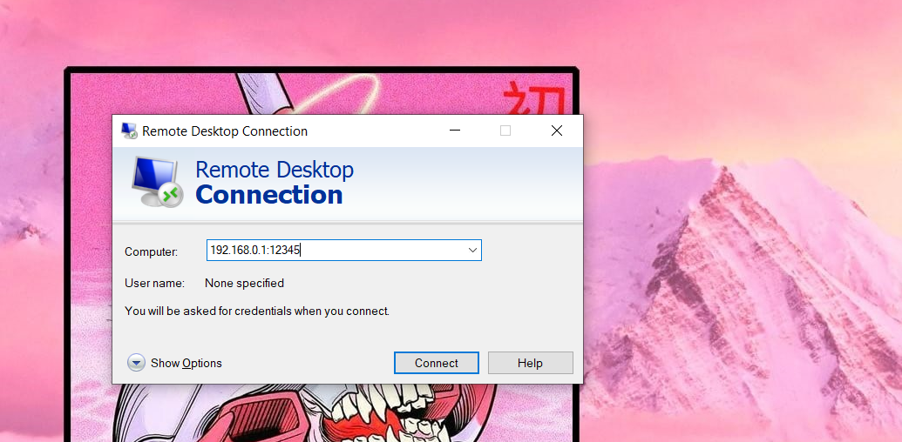Image resolution: width=902 pixels, height=442 pixels.
Task: Click the "Remote Desktop Connection" title bar text
Action: [225, 131]
